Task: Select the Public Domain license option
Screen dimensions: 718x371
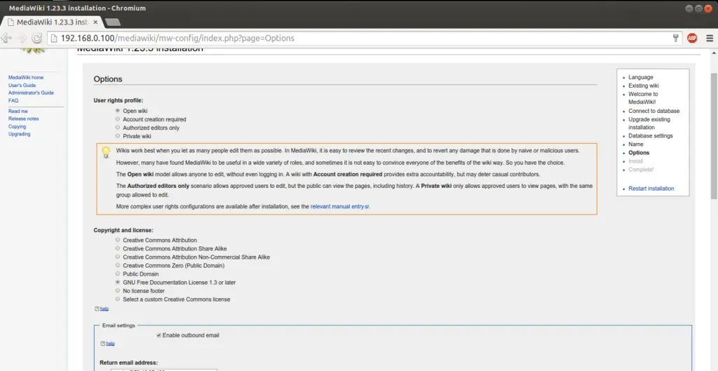Action: coord(118,274)
